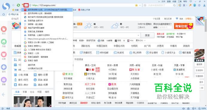Open the 小游戏大全 category link
This screenshot has height=110, width=207.
click(168, 53)
